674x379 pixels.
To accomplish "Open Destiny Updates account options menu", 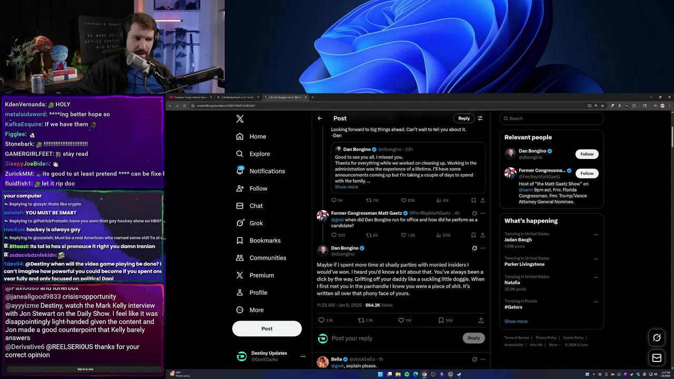I will click(303, 356).
